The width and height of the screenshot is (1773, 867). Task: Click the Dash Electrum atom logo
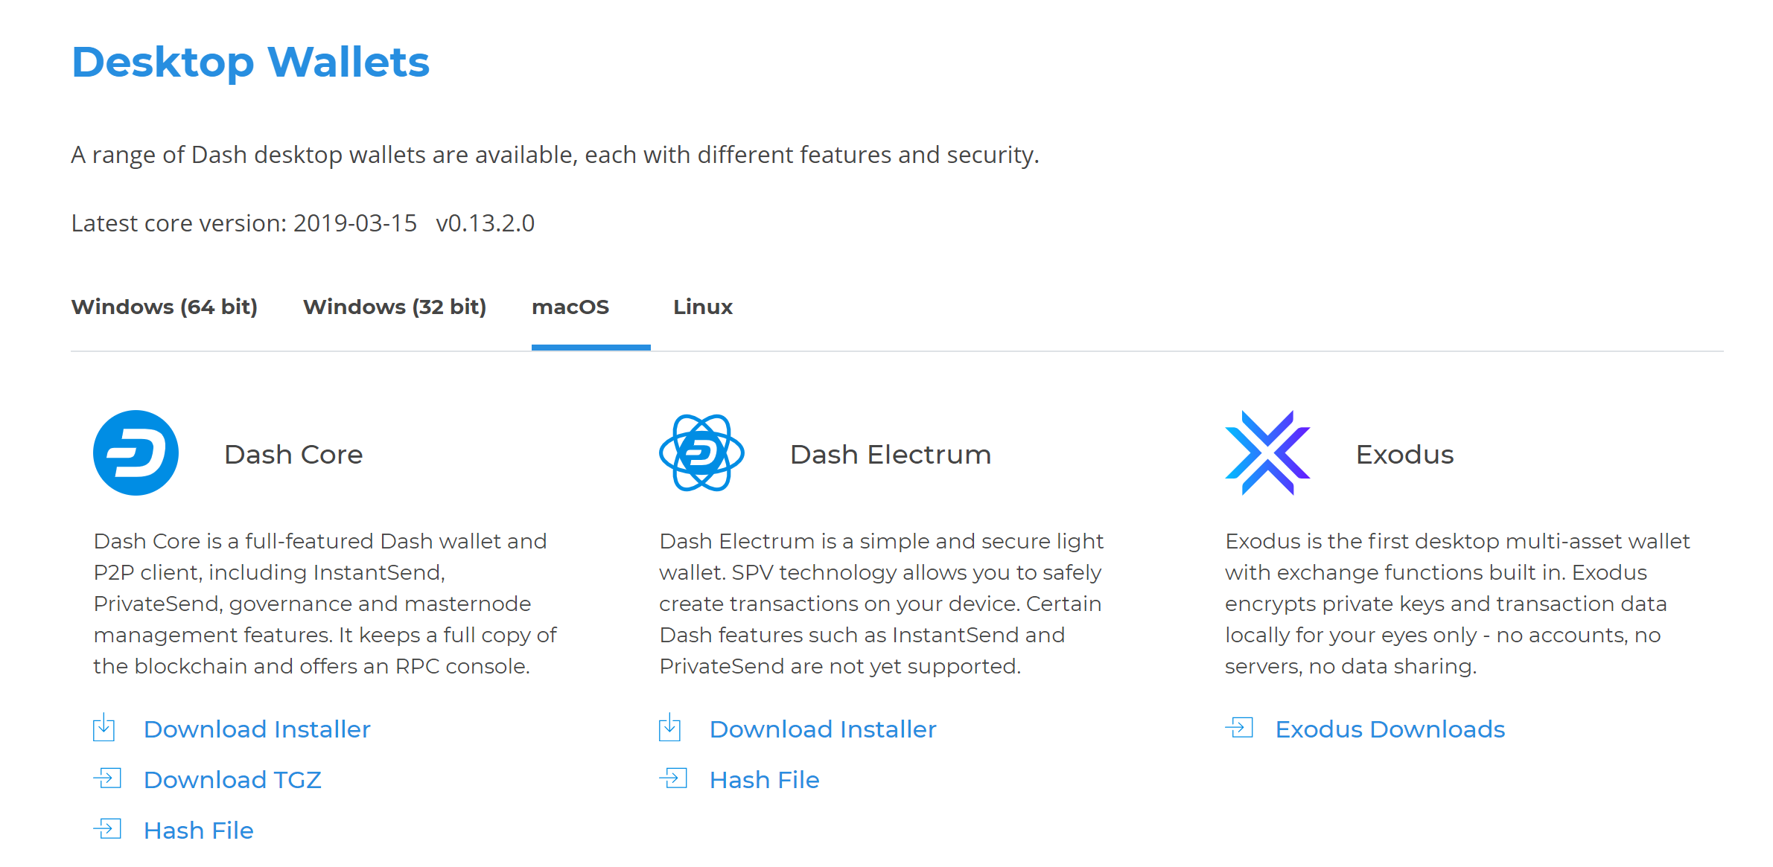(x=701, y=452)
